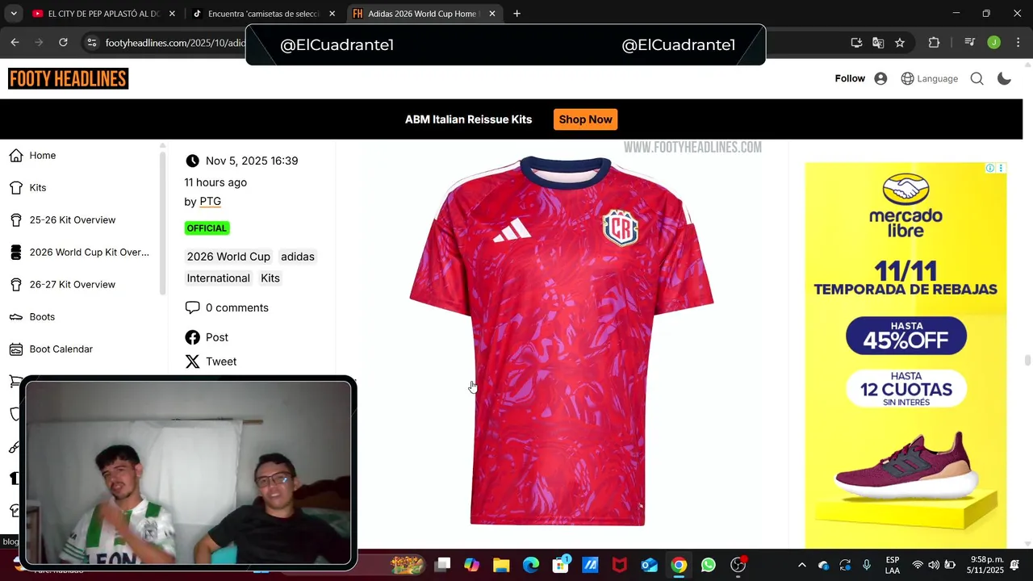Open OBS Studio from the taskbar
The image size is (1033, 581).
(x=738, y=565)
